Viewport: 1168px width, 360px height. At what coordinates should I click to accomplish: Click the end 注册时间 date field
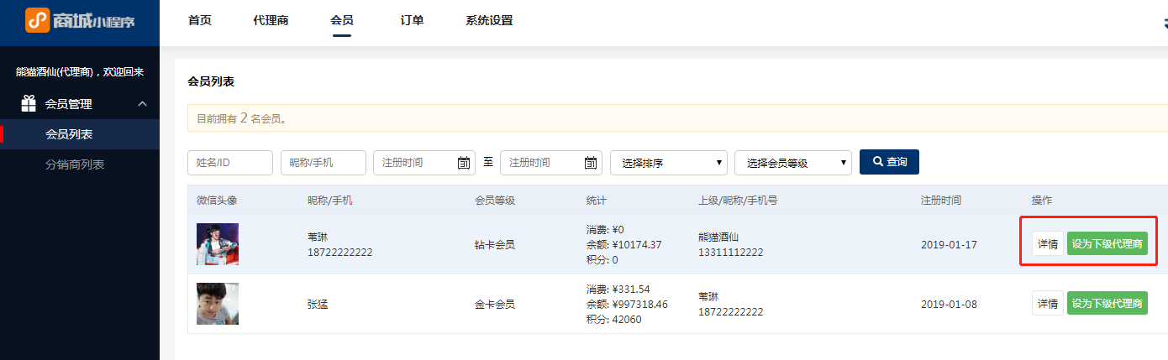tap(551, 163)
